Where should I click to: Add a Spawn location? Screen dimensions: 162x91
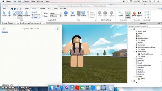139,14
